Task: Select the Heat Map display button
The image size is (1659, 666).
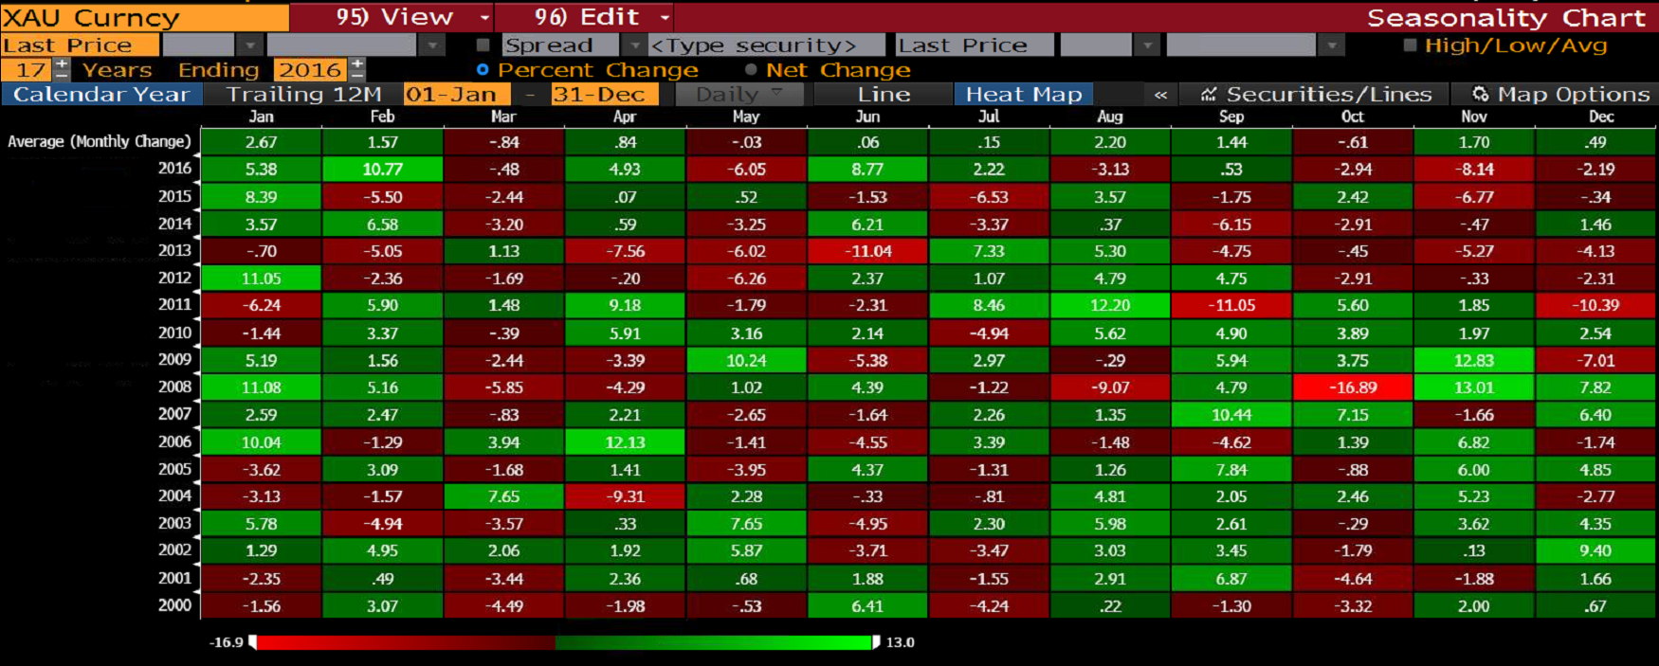Action: pyautogui.click(x=1024, y=94)
